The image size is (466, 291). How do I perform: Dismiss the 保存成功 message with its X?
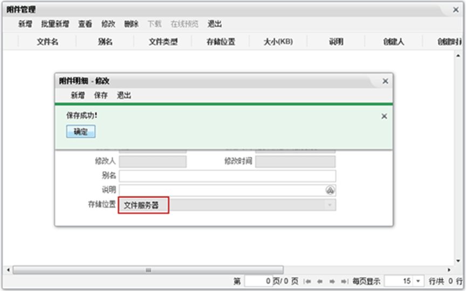(x=384, y=116)
